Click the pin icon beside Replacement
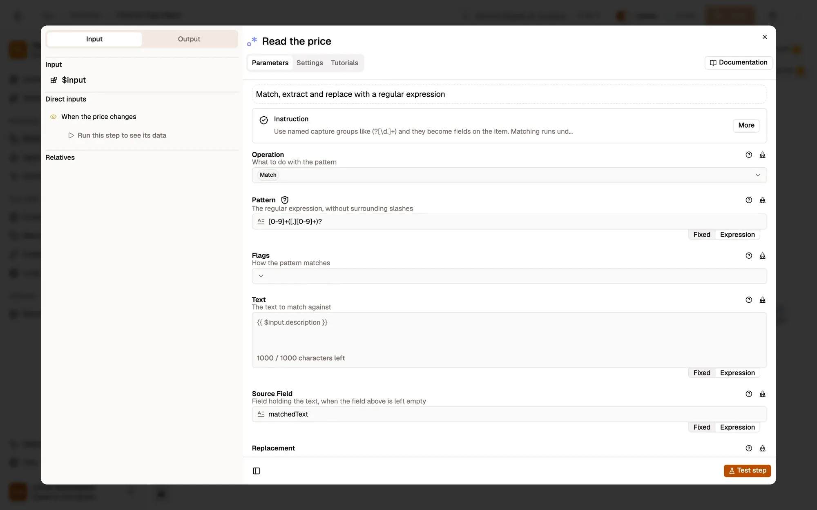The width and height of the screenshot is (817, 510). (x=762, y=448)
